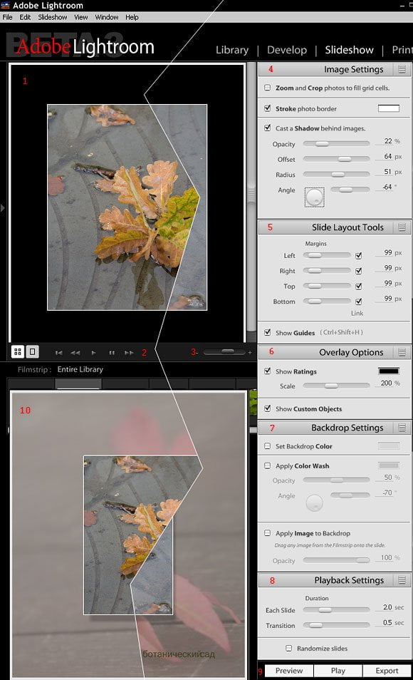Switch to Library module
413x680 pixels.
click(232, 50)
